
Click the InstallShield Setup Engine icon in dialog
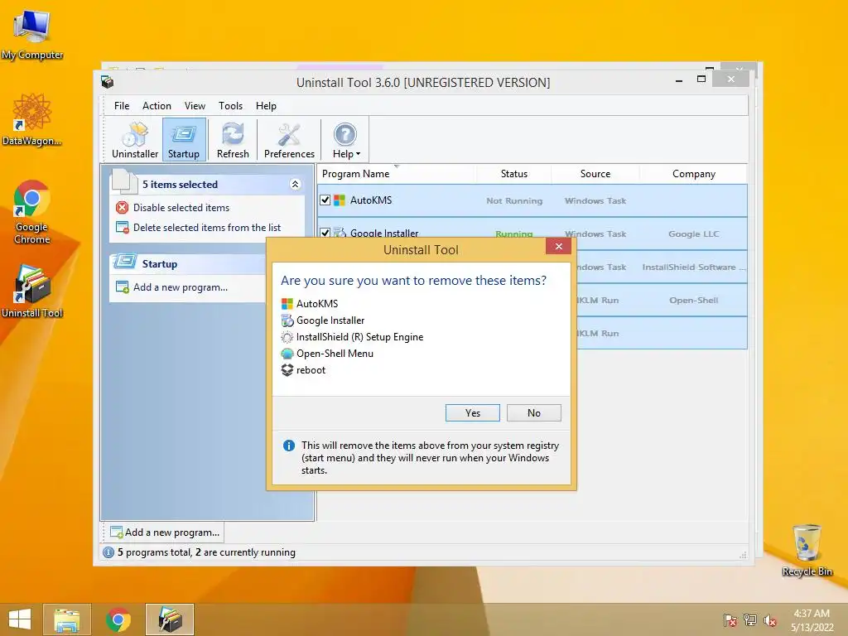pos(287,337)
